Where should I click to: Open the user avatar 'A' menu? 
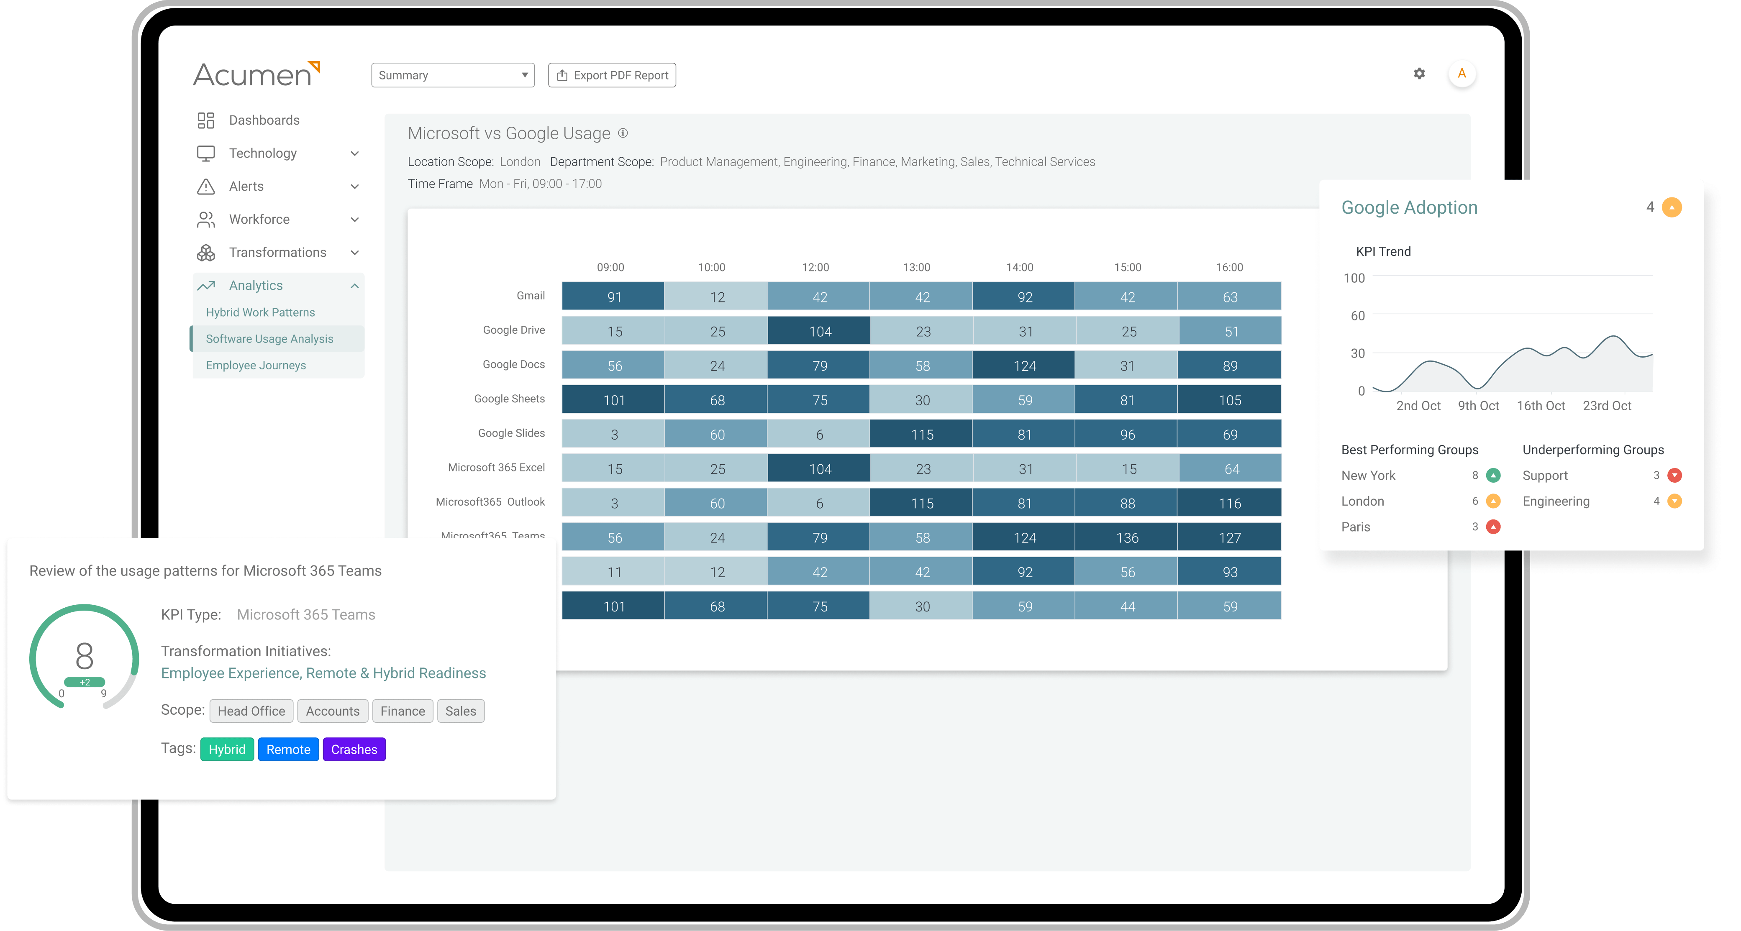1462,74
